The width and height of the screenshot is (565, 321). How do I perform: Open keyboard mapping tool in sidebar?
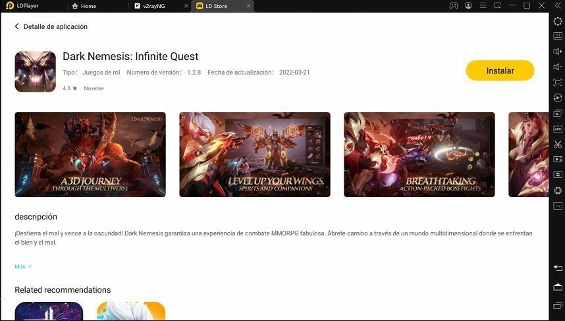click(x=558, y=36)
